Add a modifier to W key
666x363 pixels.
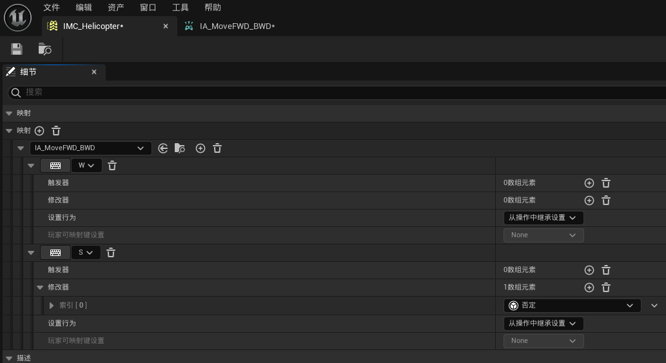(x=589, y=201)
